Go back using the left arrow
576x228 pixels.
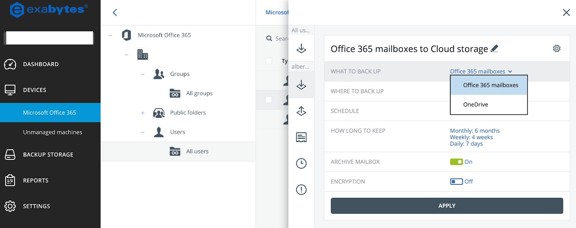coord(115,13)
